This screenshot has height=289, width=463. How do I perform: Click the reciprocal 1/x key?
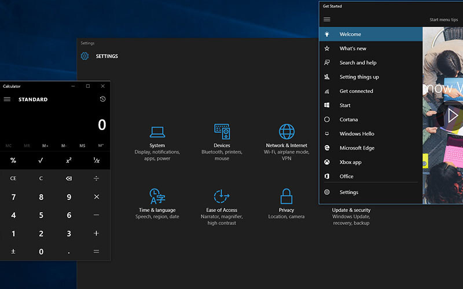pos(97,161)
